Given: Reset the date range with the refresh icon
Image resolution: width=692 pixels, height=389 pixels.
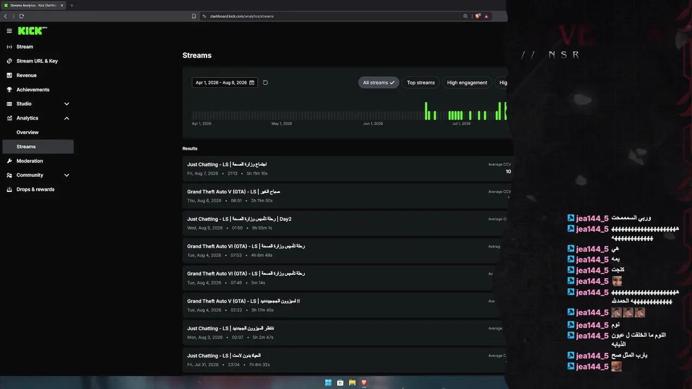Looking at the screenshot, I should (x=265, y=83).
